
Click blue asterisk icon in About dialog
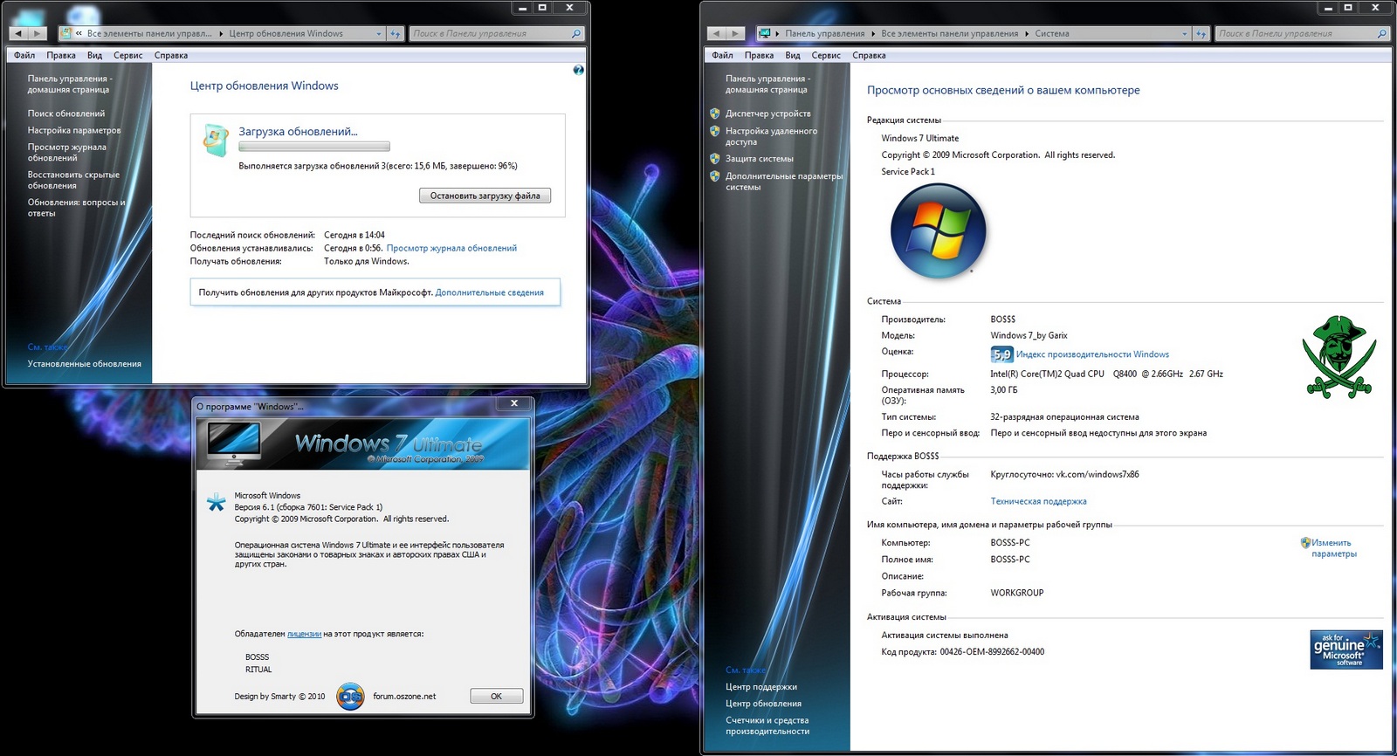coord(216,503)
